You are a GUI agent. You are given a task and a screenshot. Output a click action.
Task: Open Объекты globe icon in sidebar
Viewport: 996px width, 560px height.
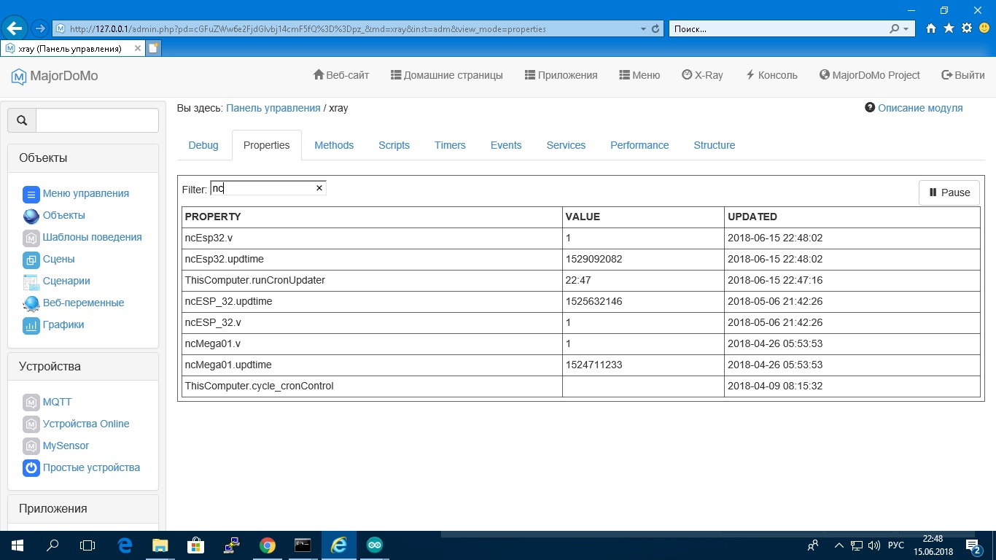(x=31, y=216)
